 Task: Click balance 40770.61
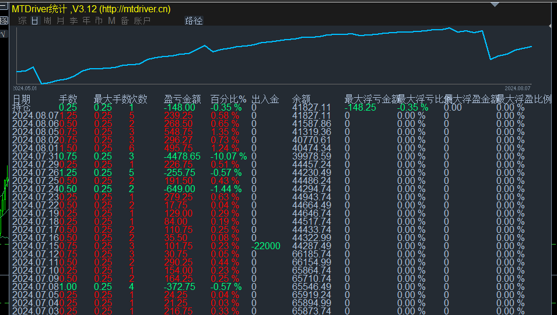[311, 140]
